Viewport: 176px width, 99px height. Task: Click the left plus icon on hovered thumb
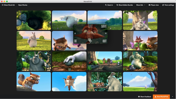click(75, 33)
